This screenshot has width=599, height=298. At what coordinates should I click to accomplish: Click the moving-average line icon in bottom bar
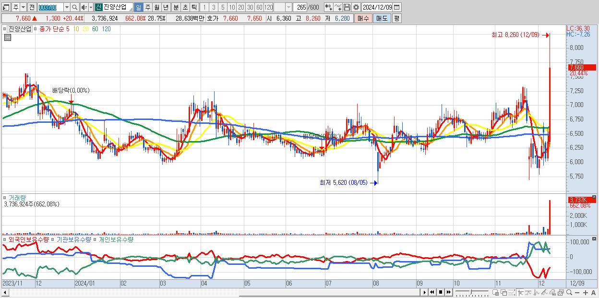click(528, 293)
